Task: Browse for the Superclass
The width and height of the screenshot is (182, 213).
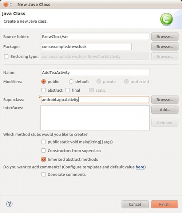Action: [x=165, y=100]
